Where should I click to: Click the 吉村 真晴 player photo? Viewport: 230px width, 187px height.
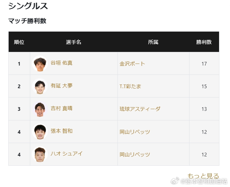[40, 109]
